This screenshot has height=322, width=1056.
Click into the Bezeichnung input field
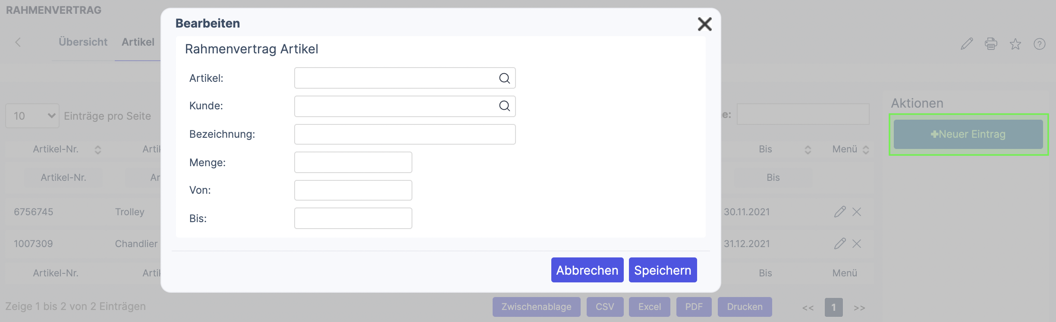(x=405, y=134)
